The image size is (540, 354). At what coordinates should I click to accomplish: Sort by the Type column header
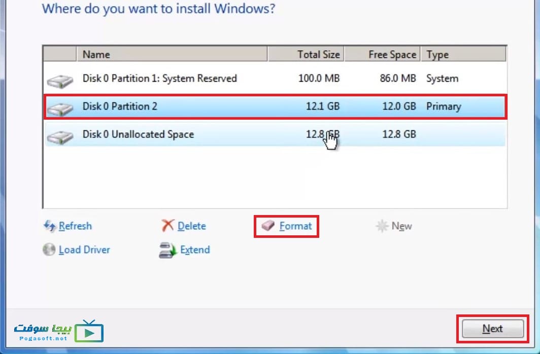coord(463,54)
